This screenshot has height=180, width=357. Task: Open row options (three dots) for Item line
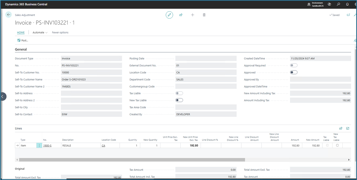(x=39, y=145)
